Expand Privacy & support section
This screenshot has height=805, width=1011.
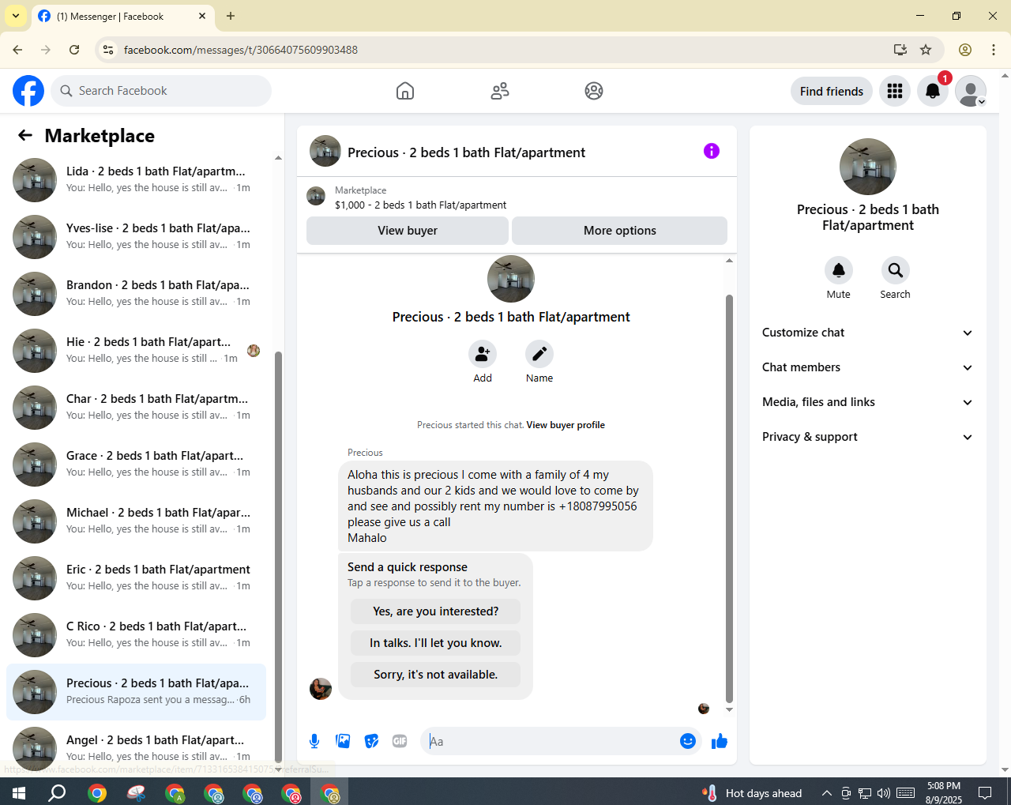(867, 437)
